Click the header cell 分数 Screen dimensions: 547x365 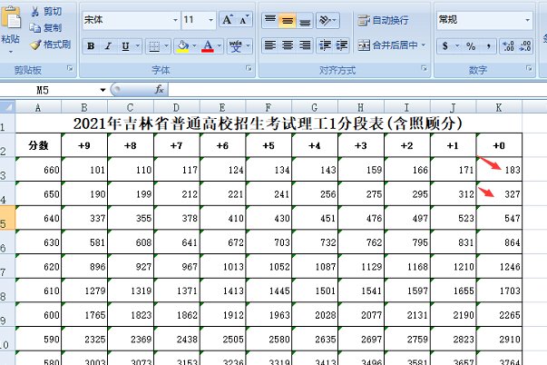(x=38, y=145)
